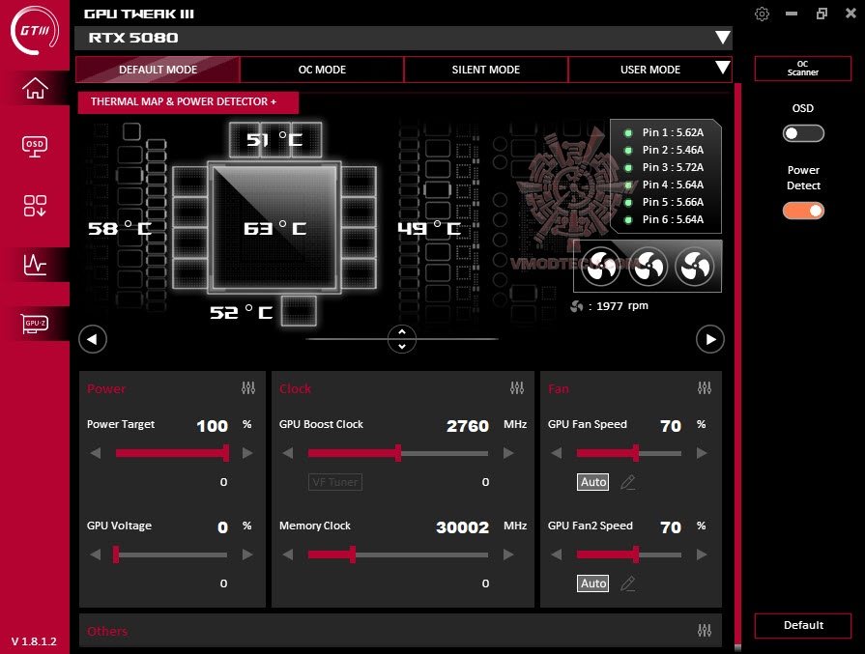Open the VF Tuner
865x654 pixels.
pyautogui.click(x=334, y=482)
